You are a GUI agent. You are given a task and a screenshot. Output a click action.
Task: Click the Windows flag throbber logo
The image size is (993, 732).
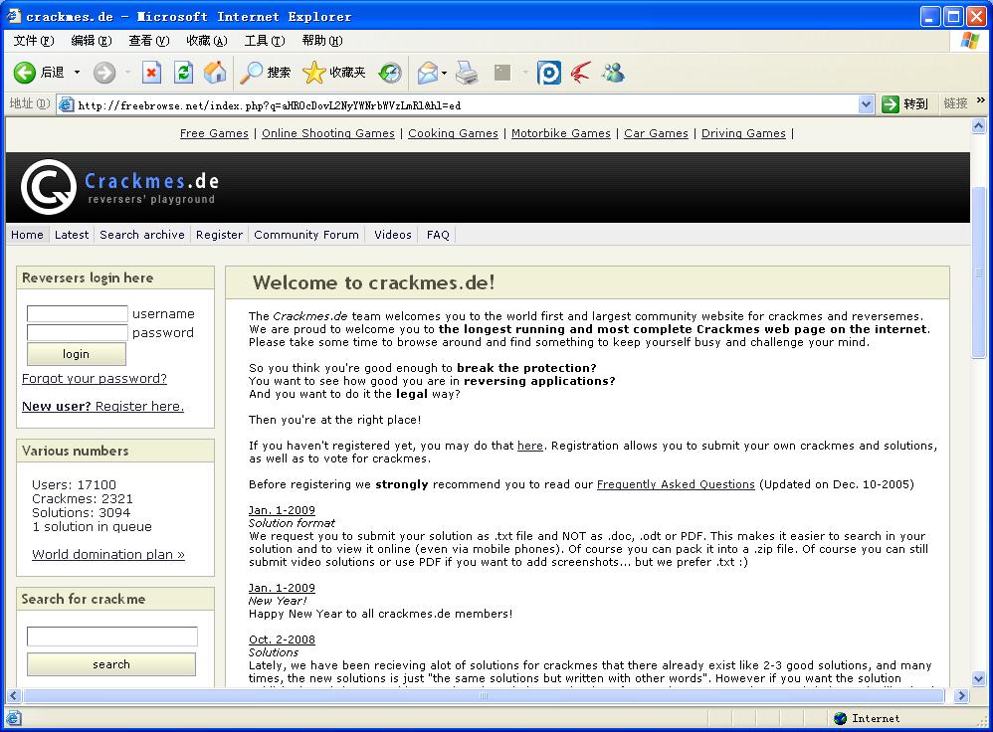pos(969,41)
